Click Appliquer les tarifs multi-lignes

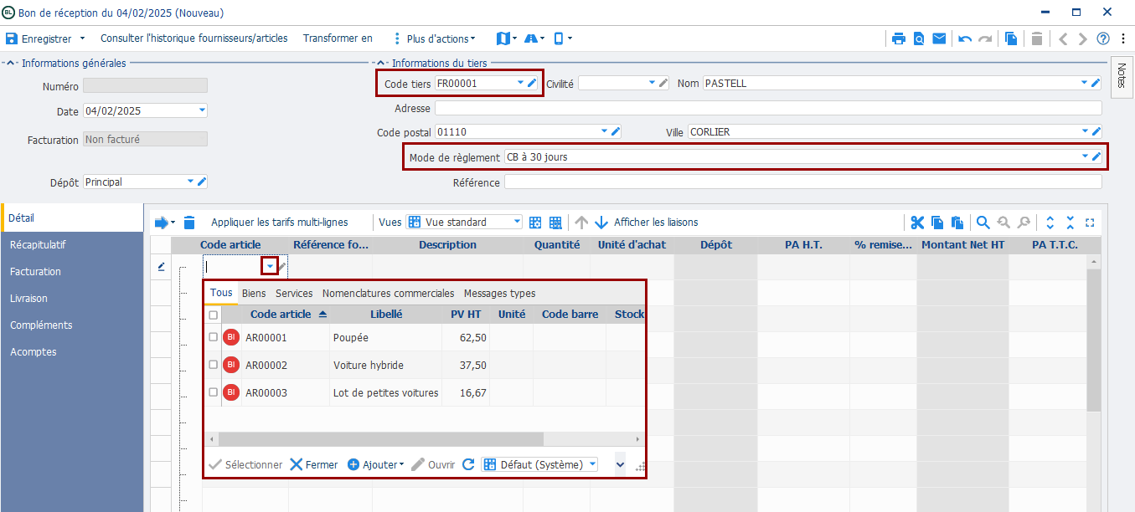point(280,223)
